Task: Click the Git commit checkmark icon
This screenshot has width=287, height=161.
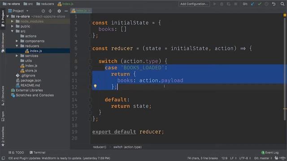Action: tap(260, 4)
